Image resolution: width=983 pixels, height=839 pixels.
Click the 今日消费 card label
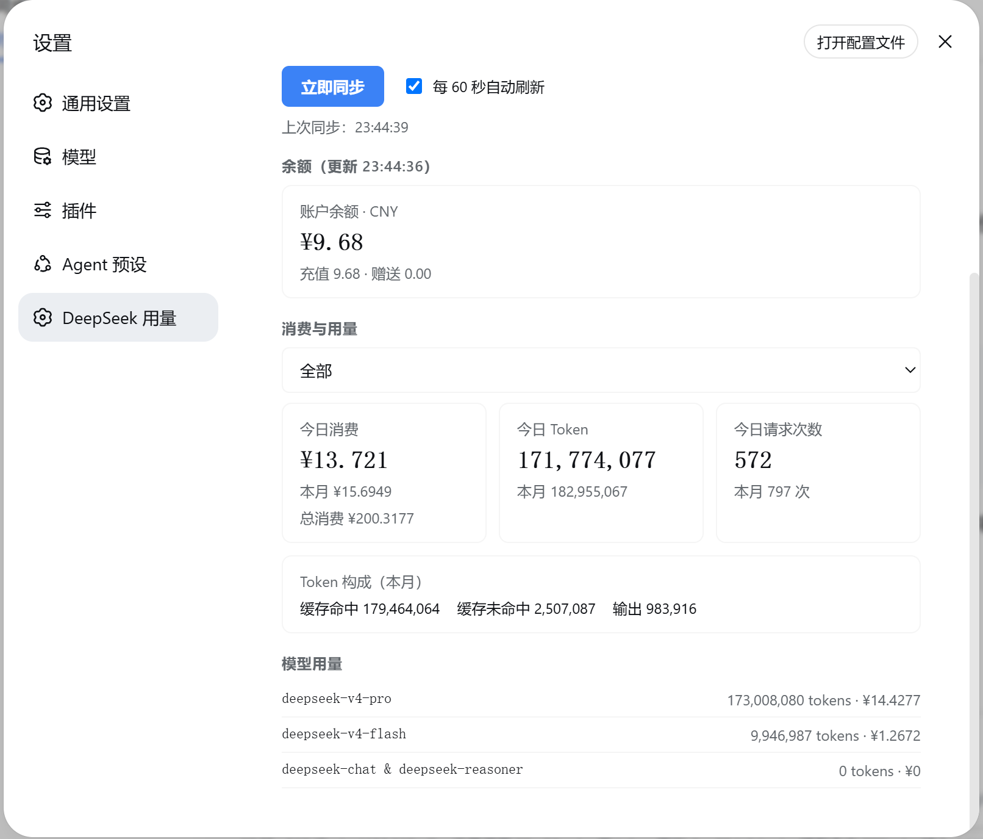[x=329, y=430]
